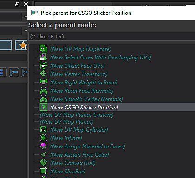Image resolution: width=195 pixels, height=178 pixels.
Task: Choose New UV Map Planar Custom entry
Action: pos(77,115)
